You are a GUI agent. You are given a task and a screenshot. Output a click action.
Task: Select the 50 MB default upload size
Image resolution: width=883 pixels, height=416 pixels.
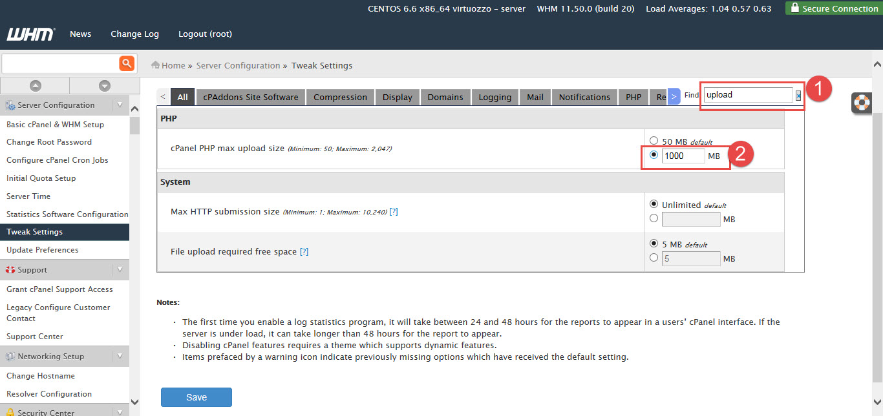coord(654,141)
